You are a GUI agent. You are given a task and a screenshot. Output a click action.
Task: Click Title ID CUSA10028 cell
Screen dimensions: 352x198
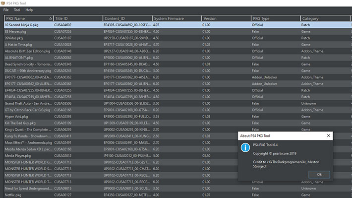pos(62,45)
